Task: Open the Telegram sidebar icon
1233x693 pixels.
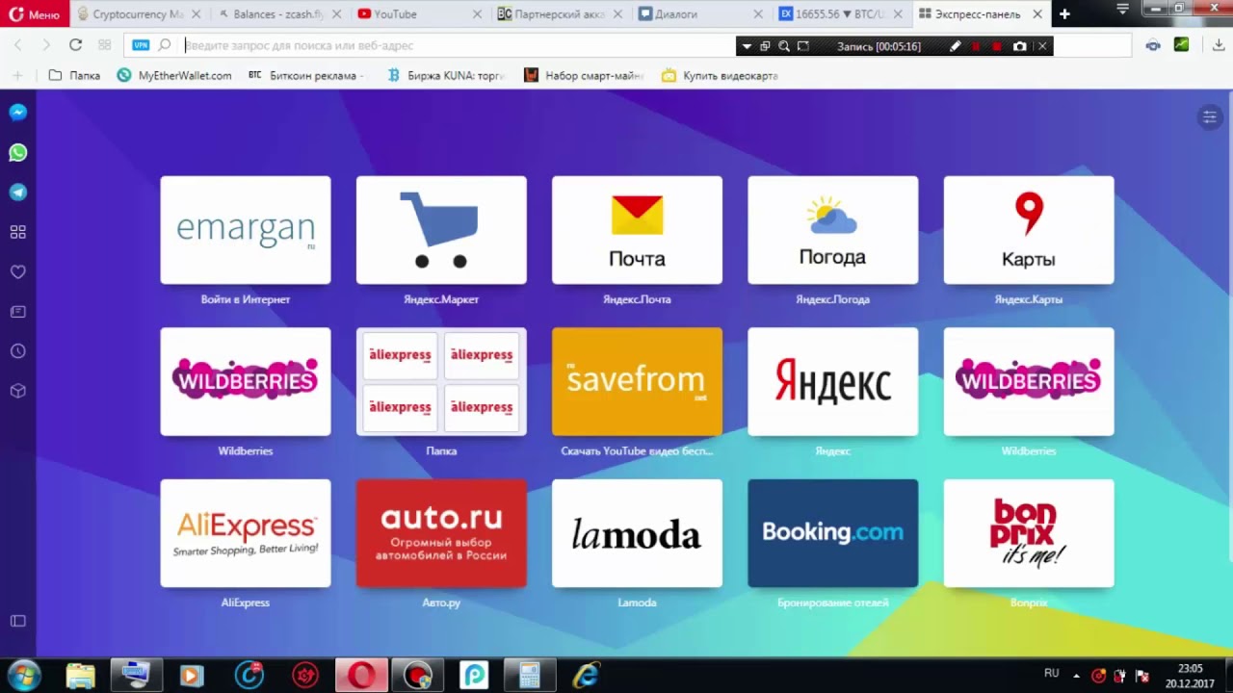Action: click(x=17, y=192)
